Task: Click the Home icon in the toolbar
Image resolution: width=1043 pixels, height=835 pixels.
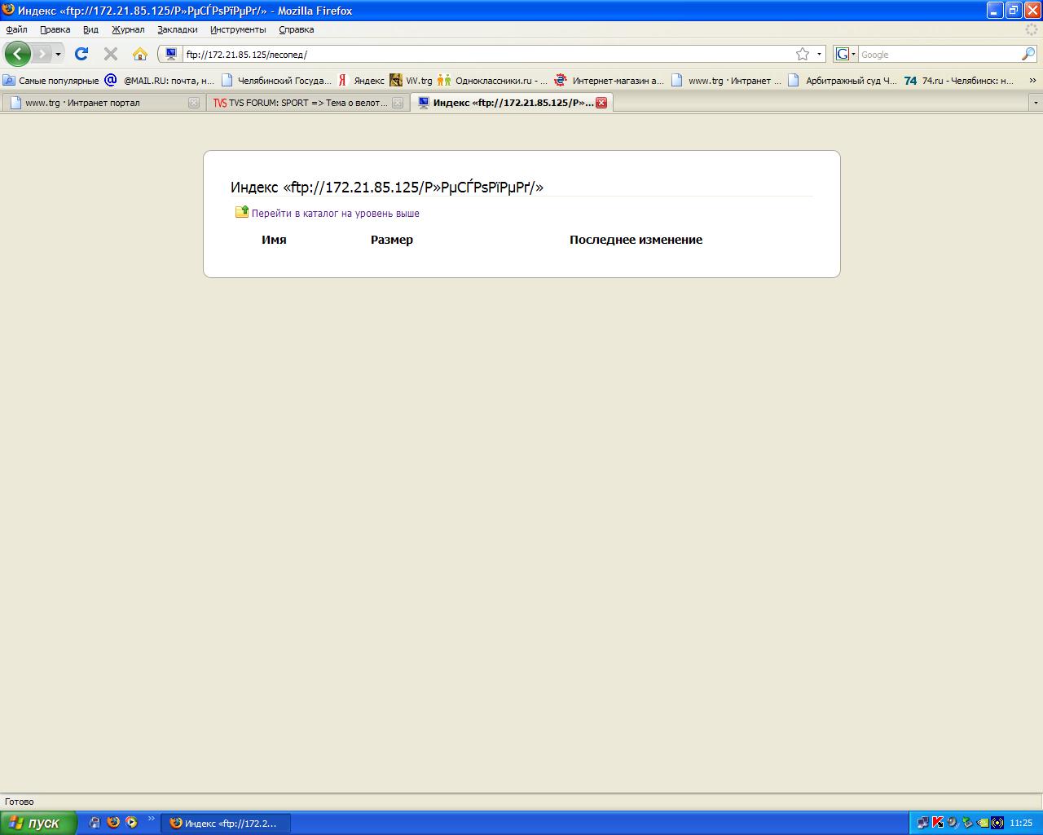Action: pyautogui.click(x=140, y=54)
